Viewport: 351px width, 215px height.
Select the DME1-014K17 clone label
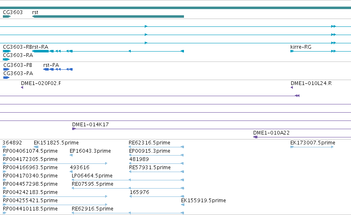(90, 125)
